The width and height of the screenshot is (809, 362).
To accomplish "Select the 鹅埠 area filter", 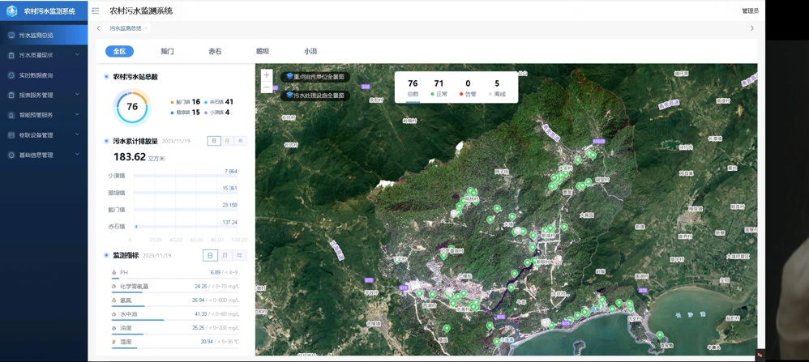I will pyautogui.click(x=263, y=52).
